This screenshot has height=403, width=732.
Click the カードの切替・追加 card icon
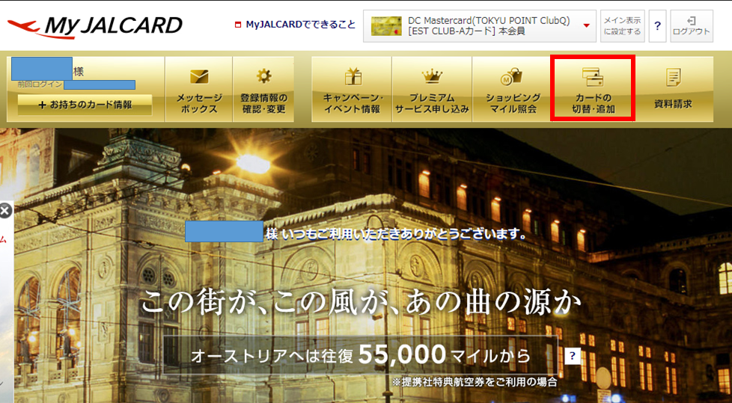(592, 76)
